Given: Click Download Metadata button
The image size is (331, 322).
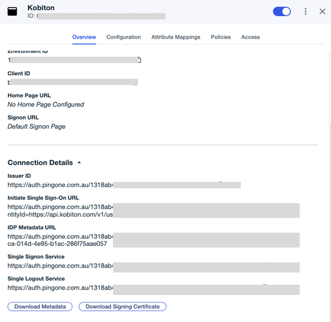Looking at the screenshot, I should 40,306.
